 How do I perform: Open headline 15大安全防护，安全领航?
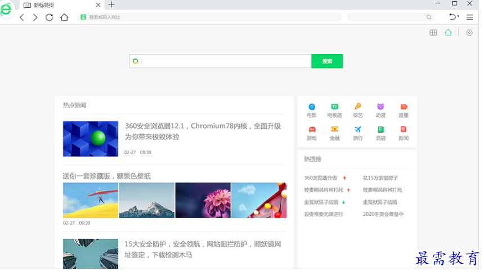click(203, 250)
